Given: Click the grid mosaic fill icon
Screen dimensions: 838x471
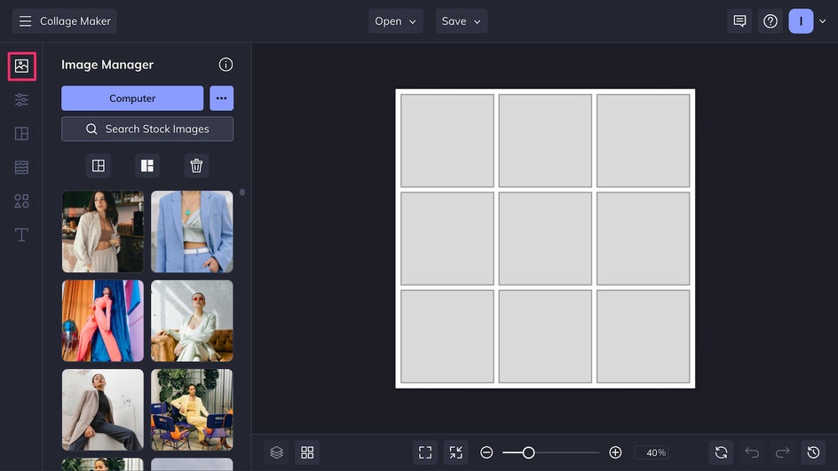Looking at the screenshot, I should click(147, 166).
